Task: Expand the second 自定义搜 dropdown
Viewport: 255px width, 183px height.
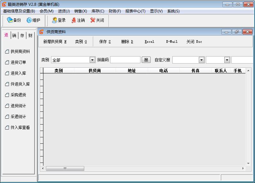Action: click(x=227, y=60)
